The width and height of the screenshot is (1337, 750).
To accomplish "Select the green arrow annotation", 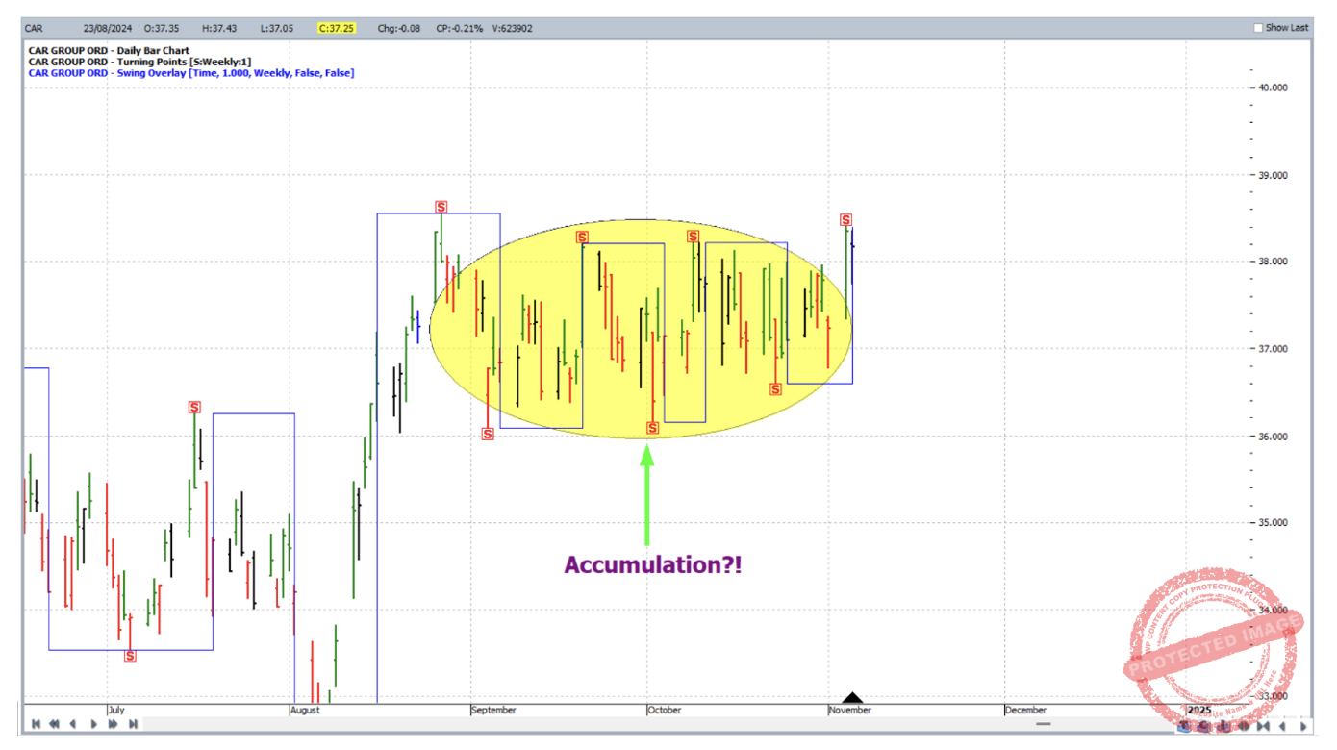I will (647, 495).
